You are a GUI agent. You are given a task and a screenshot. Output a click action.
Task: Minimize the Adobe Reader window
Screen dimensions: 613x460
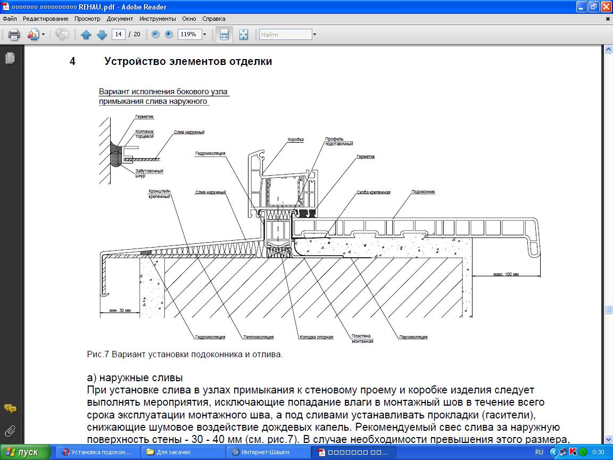(x=581, y=6)
